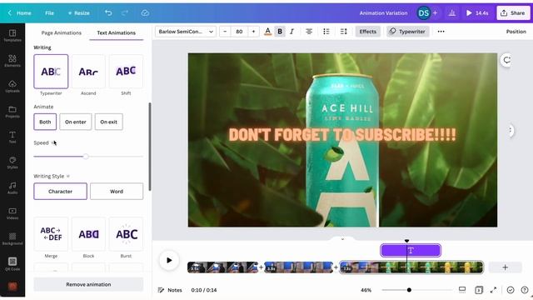The image size is (533, 300).
Task: Choose Character writing style
Action: click(x=60, y=191)
